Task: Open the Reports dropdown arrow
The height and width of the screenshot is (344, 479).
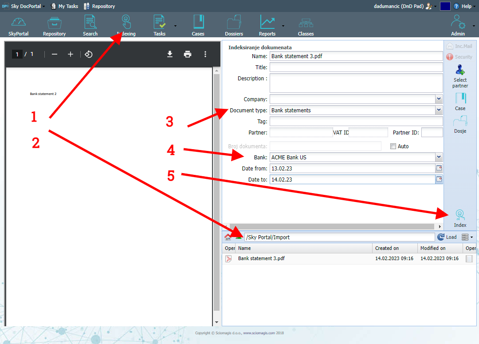Action: pos(283,26)
